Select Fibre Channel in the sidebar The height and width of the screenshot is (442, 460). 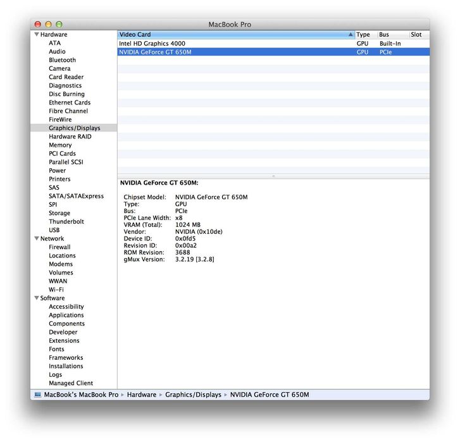(68, 111)
